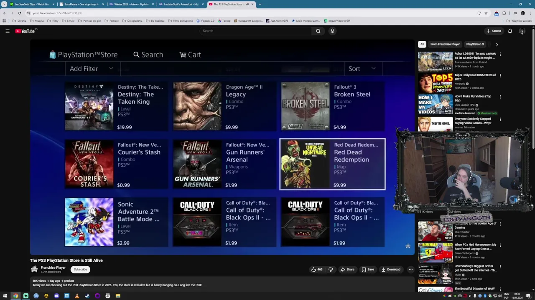Viewport: 535px width, 300px height.
Task: Start voice search with microphone icon
Action: [332, 31]
